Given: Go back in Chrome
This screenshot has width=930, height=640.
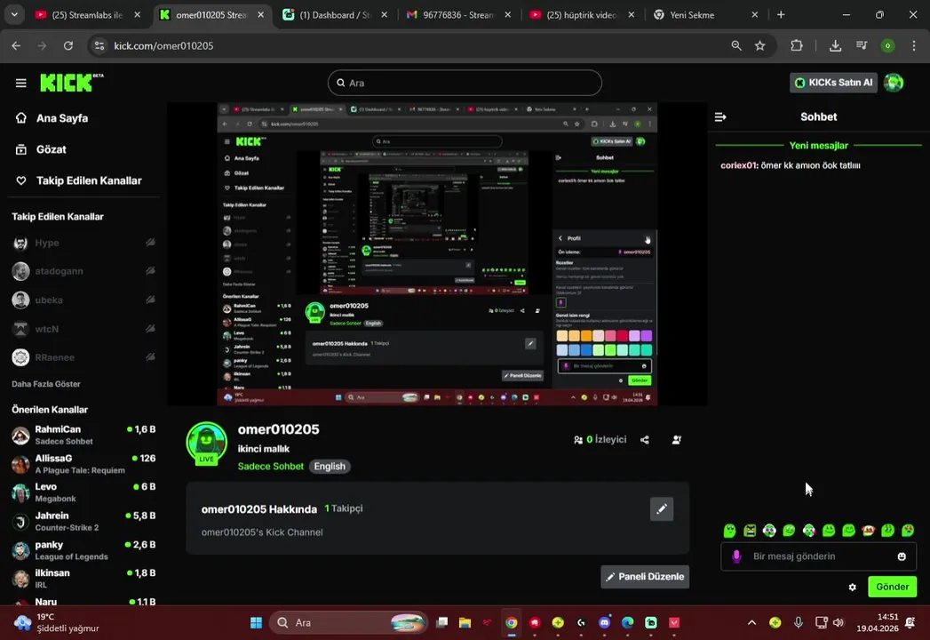Looking at the screenshot, I should point(16,45).
